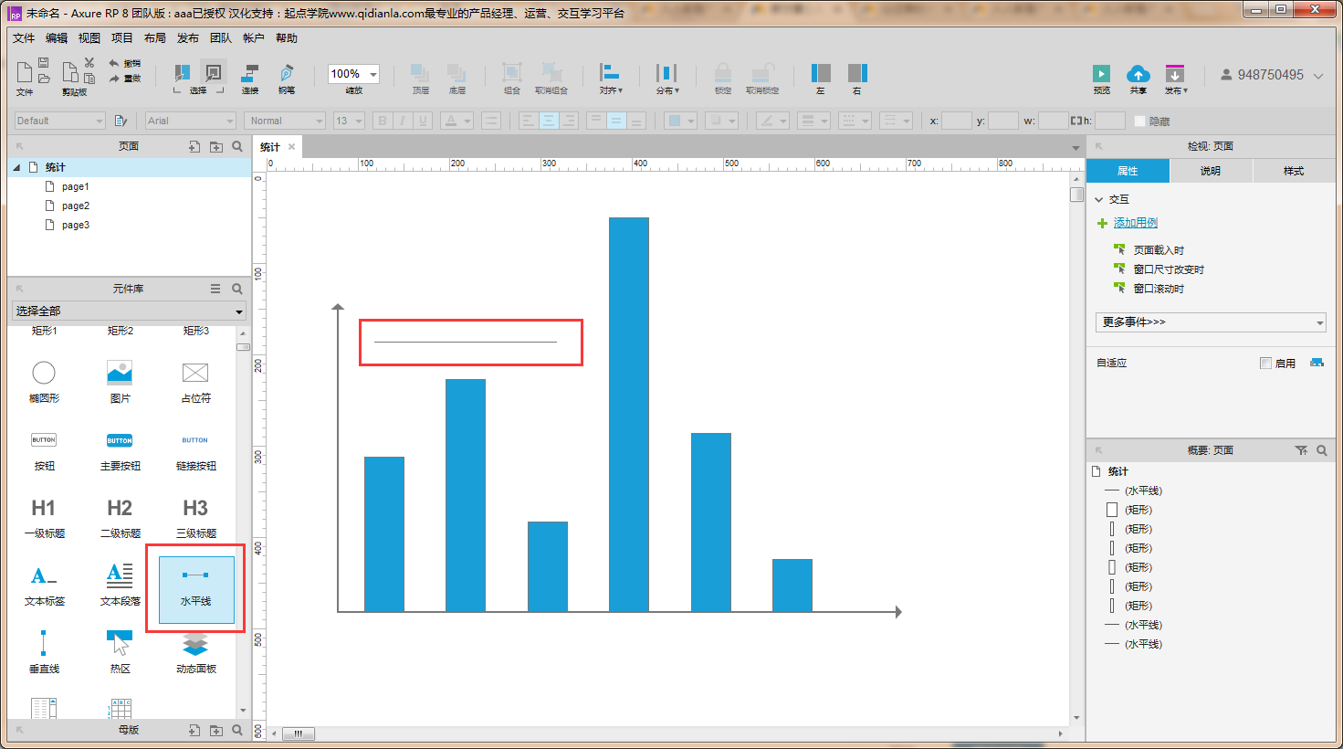
Task: Click the group 组合 icon
Action: [512, 73]
